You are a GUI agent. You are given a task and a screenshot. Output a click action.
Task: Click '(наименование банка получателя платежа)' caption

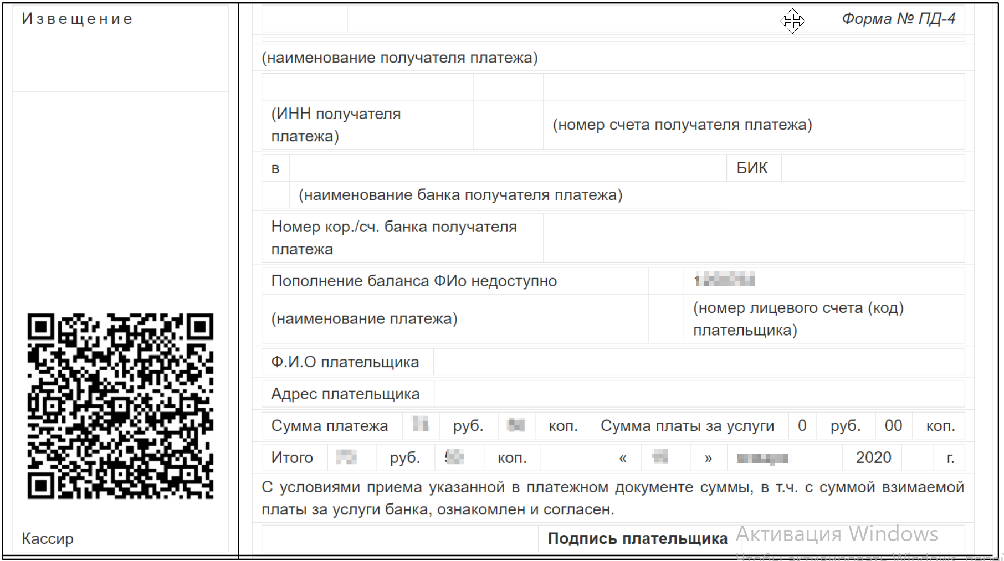(460, 195)
